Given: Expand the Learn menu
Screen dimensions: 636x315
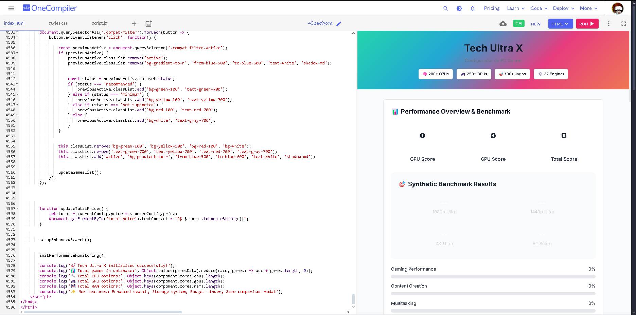Looking at the screenshot, I should pyautogui.click(x=516, y=8).
